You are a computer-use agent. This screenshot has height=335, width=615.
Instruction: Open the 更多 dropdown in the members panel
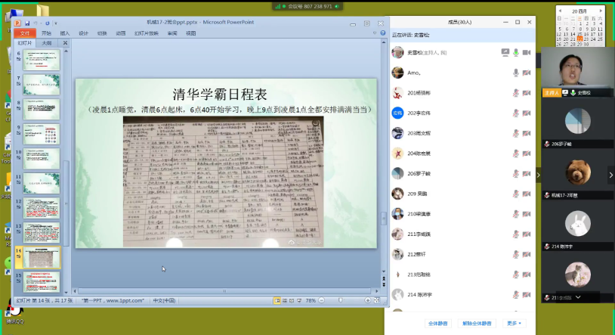[514, 324]
